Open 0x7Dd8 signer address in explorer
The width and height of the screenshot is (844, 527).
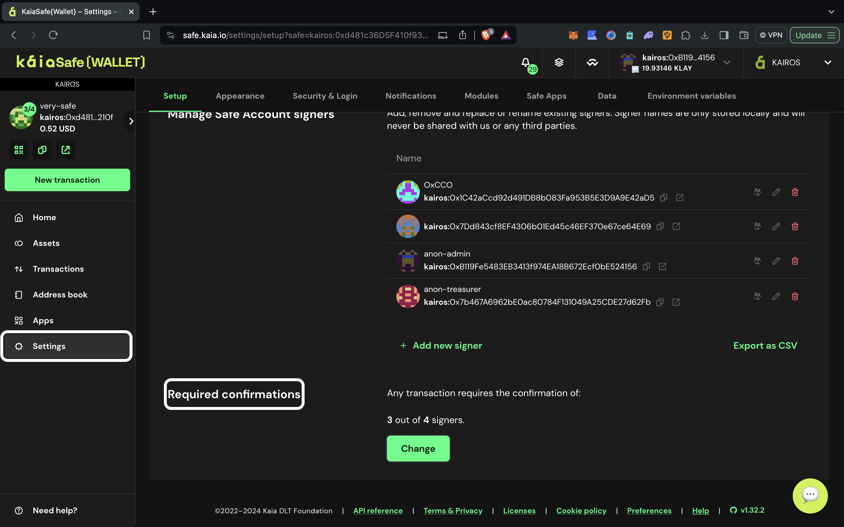click(676, 227)
